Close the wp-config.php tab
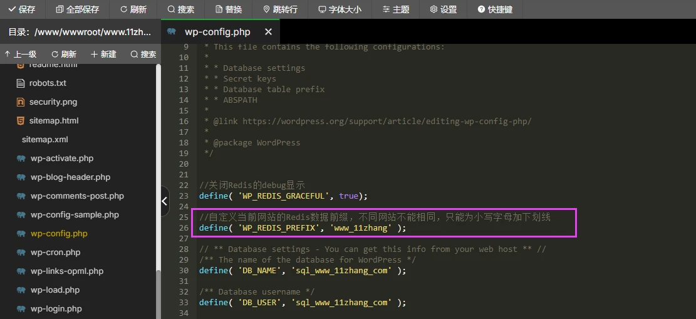696x319 pixels. pyautogui.click(x=268, y=32)
